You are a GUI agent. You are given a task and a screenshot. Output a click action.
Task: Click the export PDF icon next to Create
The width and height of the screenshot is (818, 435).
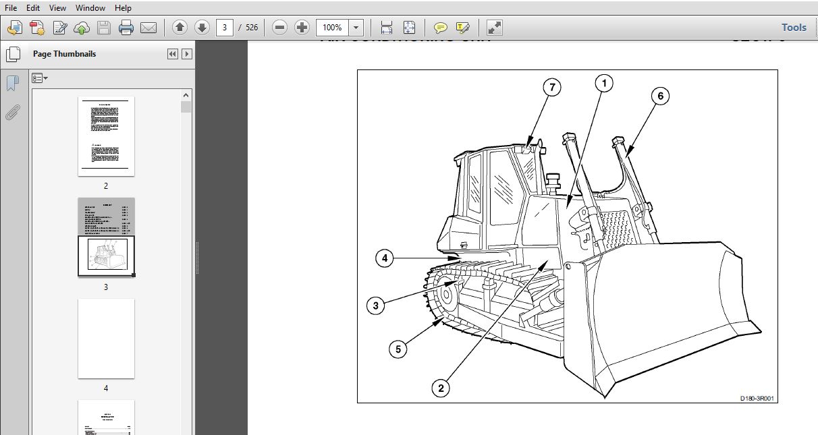[37, 28]
